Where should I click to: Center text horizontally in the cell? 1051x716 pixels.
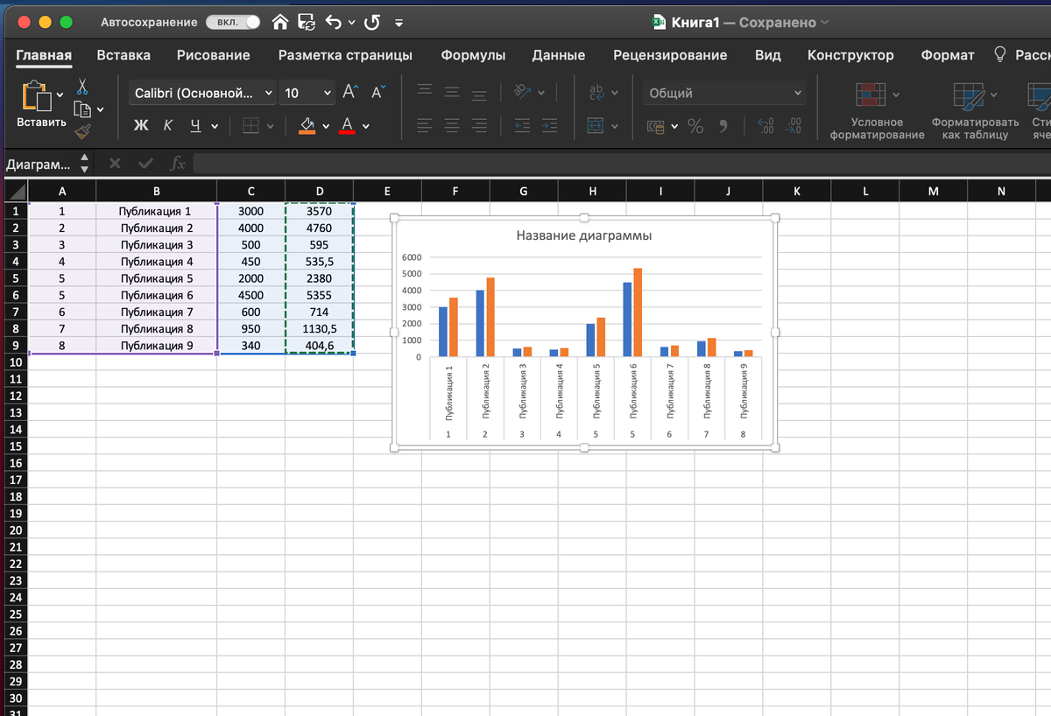452,126
